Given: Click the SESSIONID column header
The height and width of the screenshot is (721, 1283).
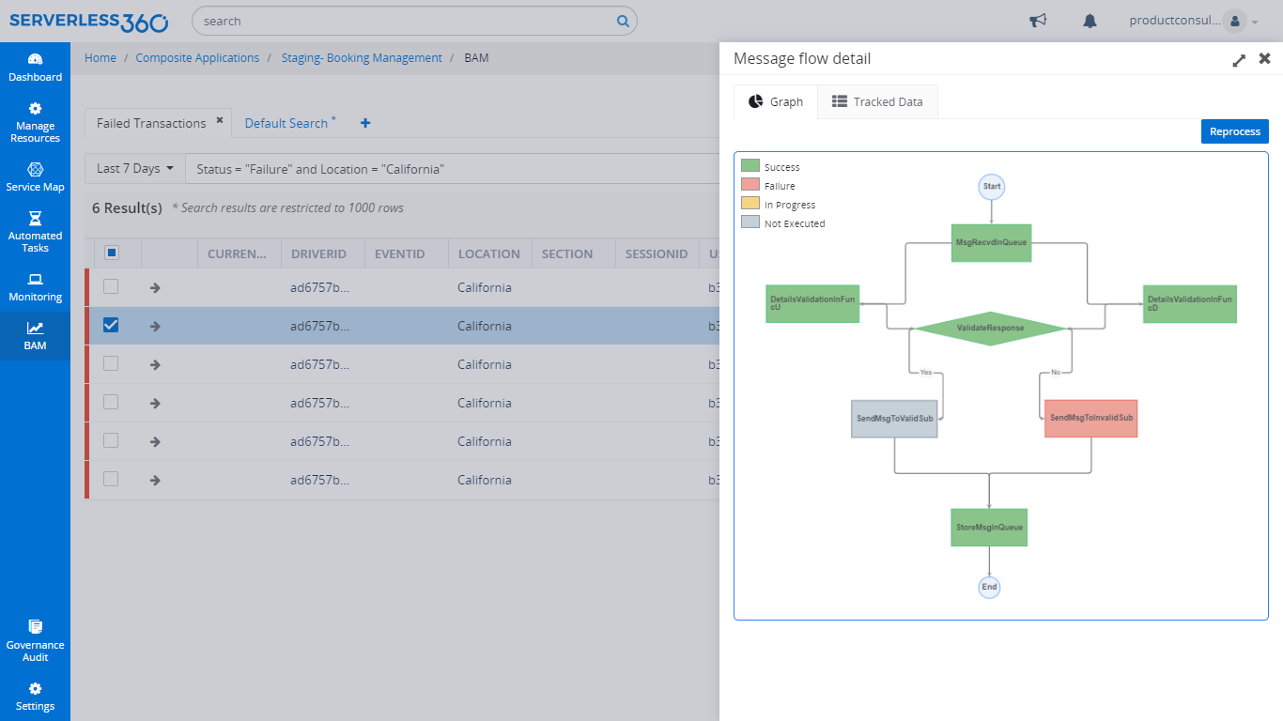Looking at the screenshot, I should tap(657, 253).
